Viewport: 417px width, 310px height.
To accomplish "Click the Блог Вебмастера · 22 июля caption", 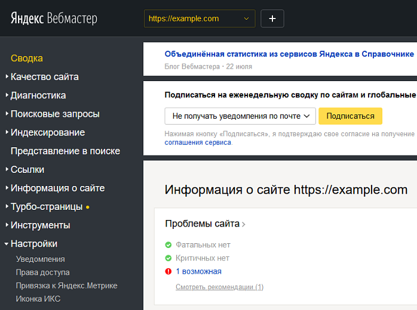I will 208,66.
